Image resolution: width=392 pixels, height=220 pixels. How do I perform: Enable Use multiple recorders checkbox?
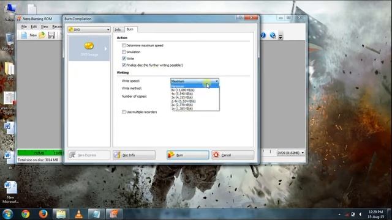point(124,112)
